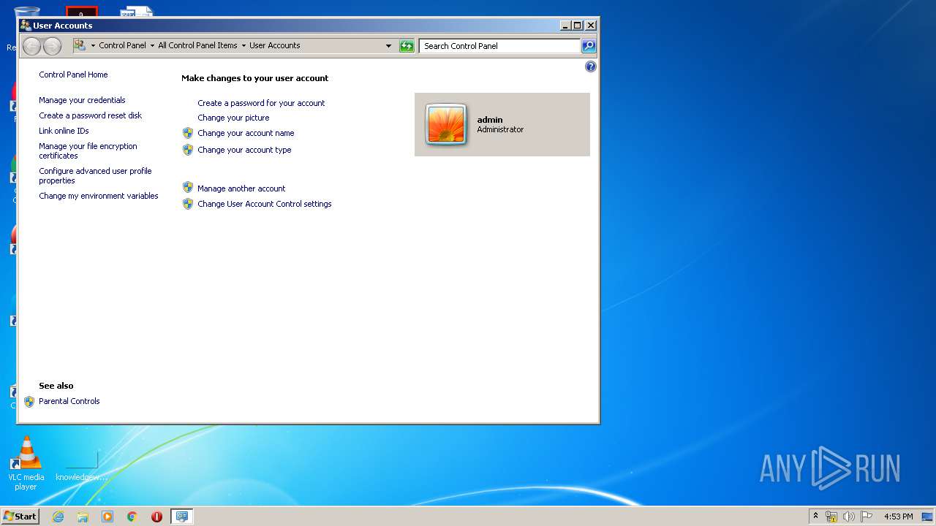This screenshot has height=526, width=936.
Task: Click the clock showing 4:53 PM
Action: click(898, 517)
